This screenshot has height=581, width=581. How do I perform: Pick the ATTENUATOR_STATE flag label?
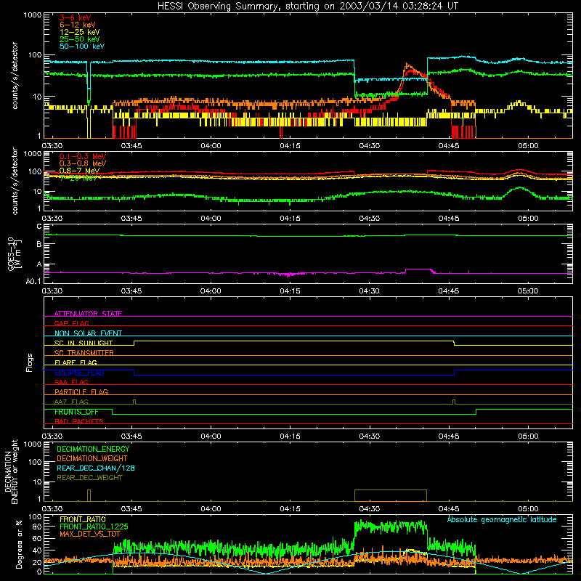pos(88,314)
